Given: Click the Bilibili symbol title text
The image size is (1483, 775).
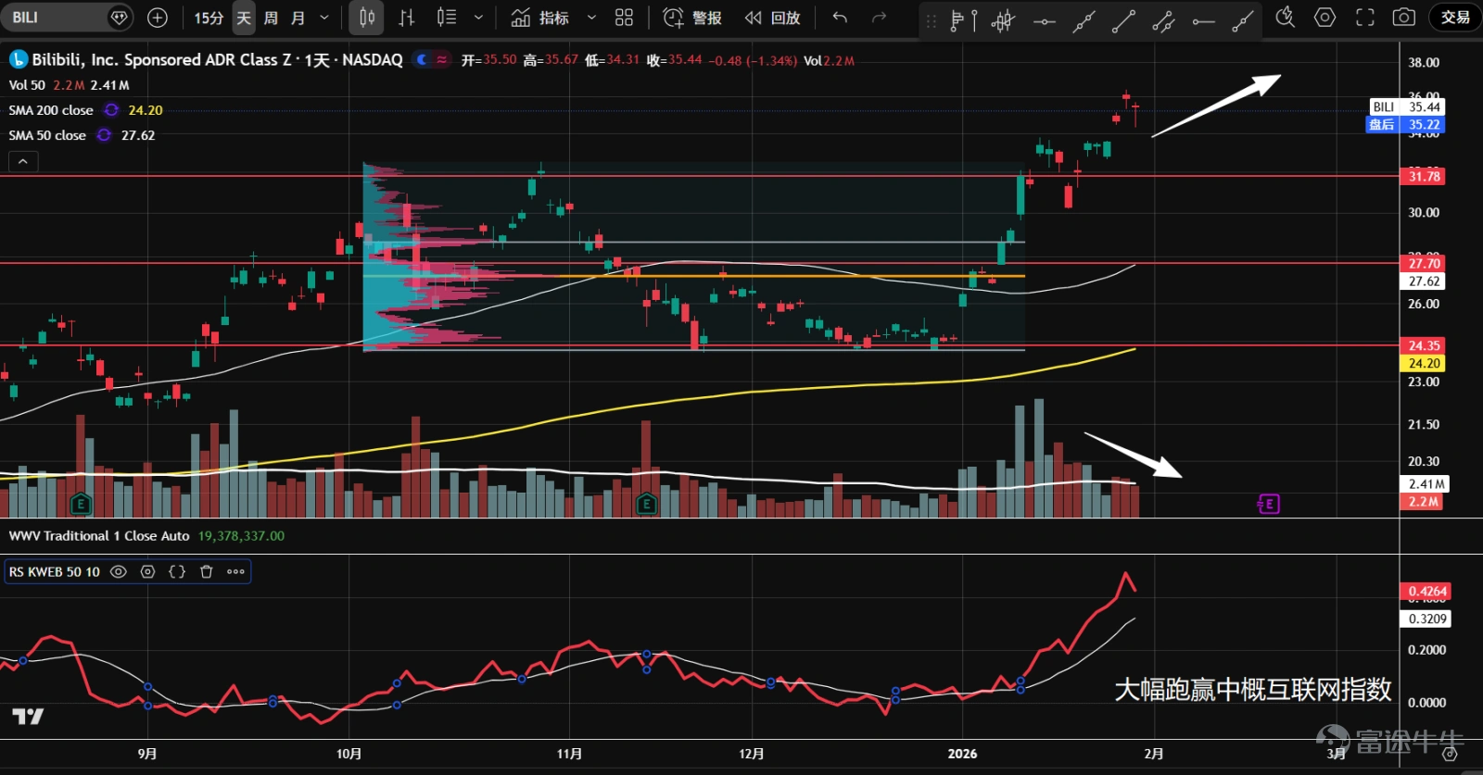Looking at the screenshot, I should (217, 60).
